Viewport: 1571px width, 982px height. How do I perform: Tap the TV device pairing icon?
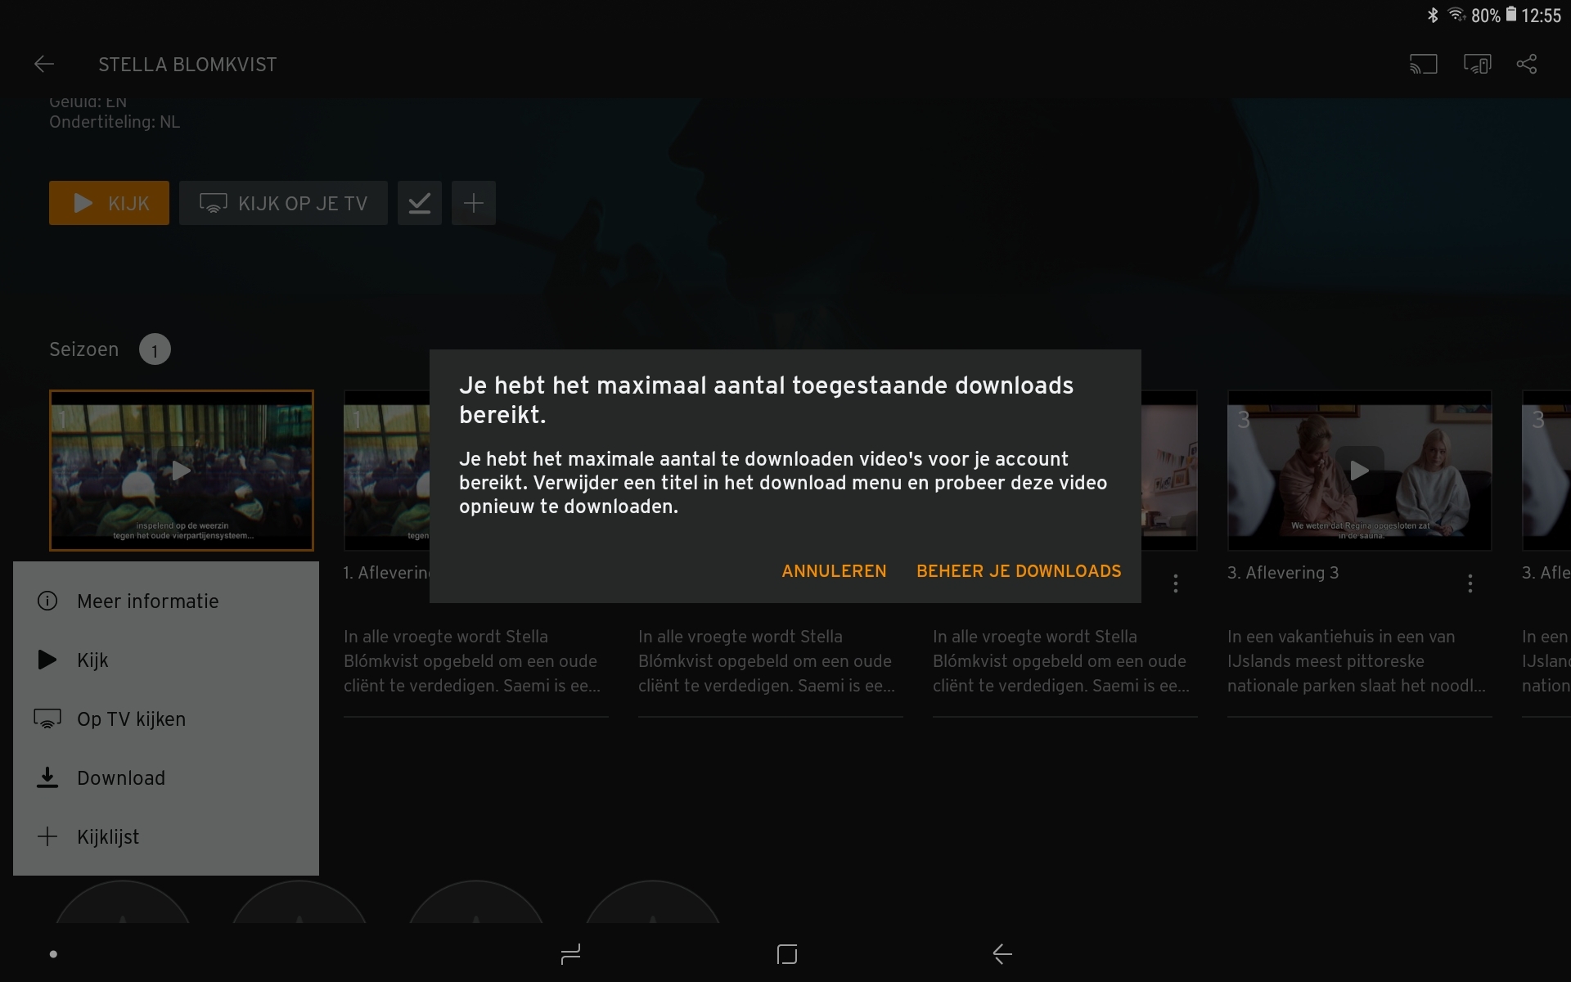[x=1477, y=65]
